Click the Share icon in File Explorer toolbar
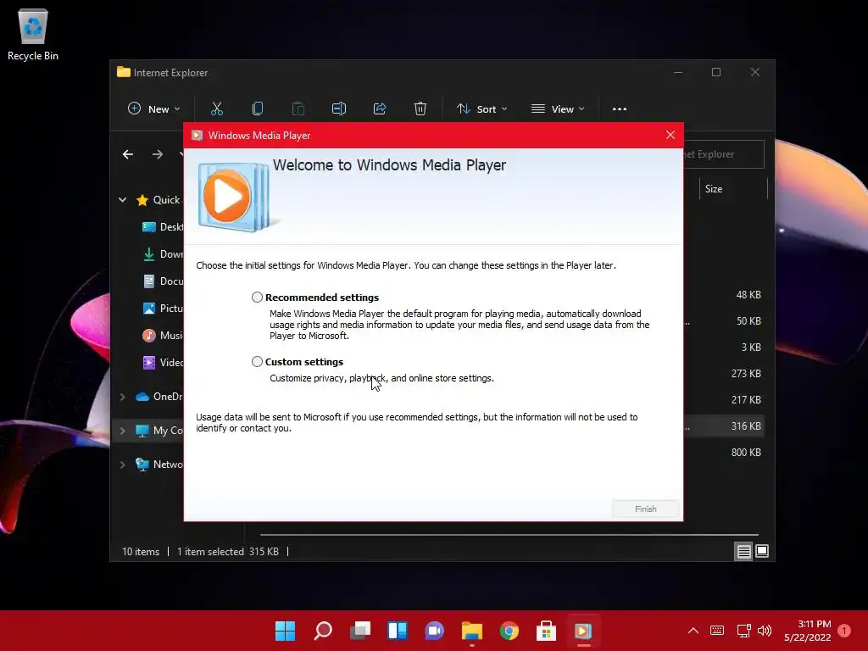Screen dimensions: 868x651 coord(380,108)
